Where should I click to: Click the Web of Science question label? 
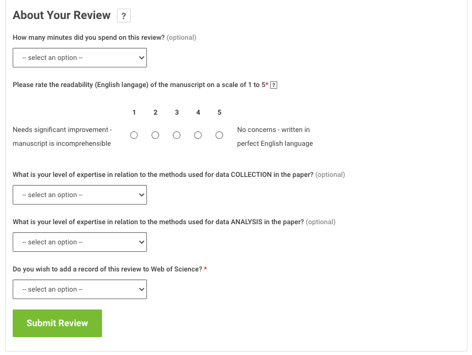pos(107,269)
